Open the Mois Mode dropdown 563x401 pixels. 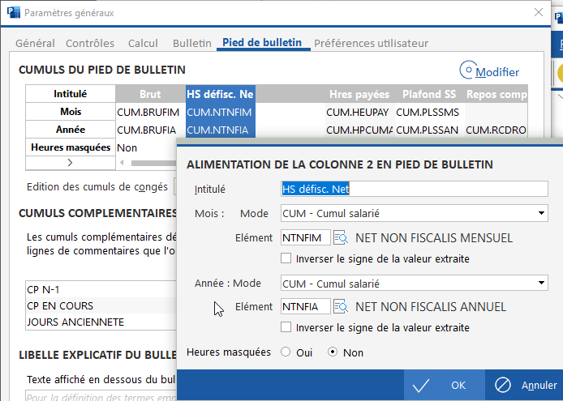coord(541,213)
